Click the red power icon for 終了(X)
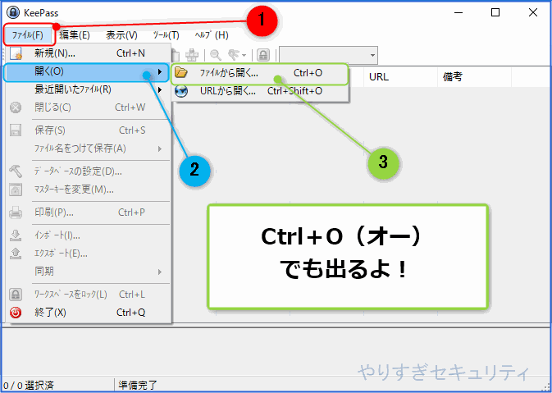Screen dimensions: 552x393 (x=16, y=313)
